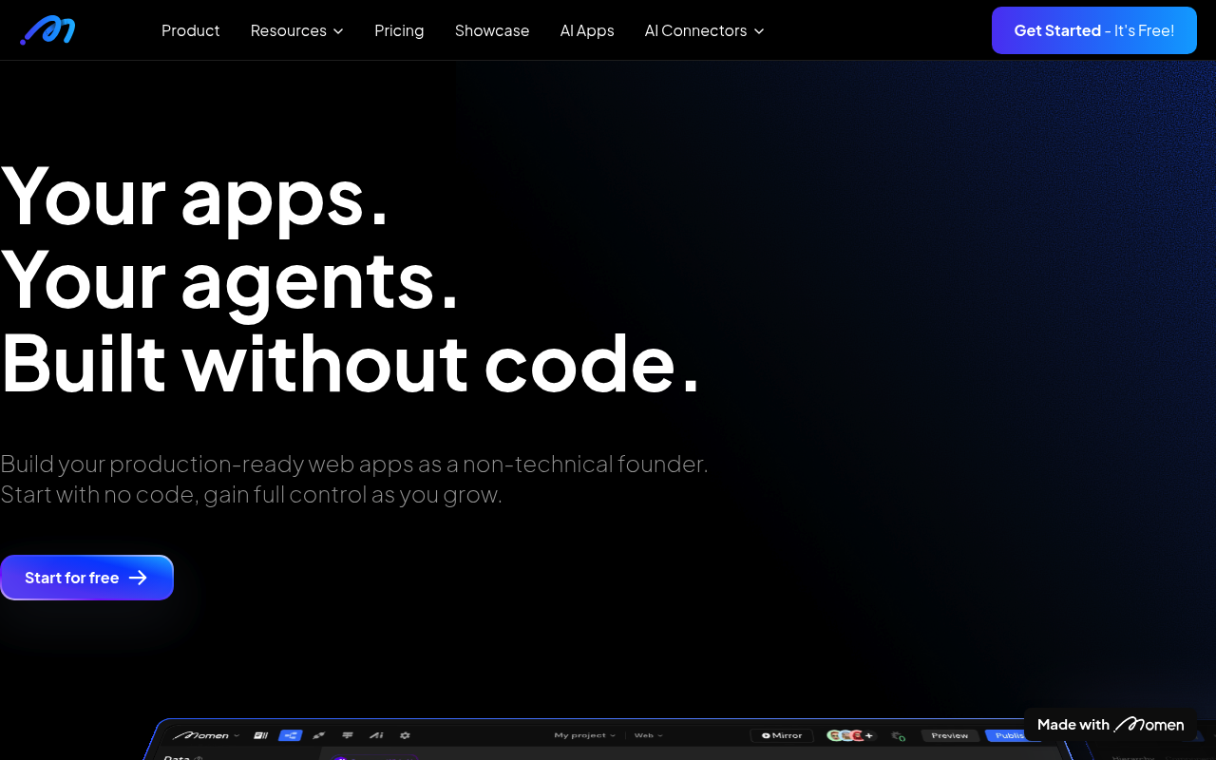Open the Web platform dropdown in the editor
1216x760 pixels.
tap(648, 735)
